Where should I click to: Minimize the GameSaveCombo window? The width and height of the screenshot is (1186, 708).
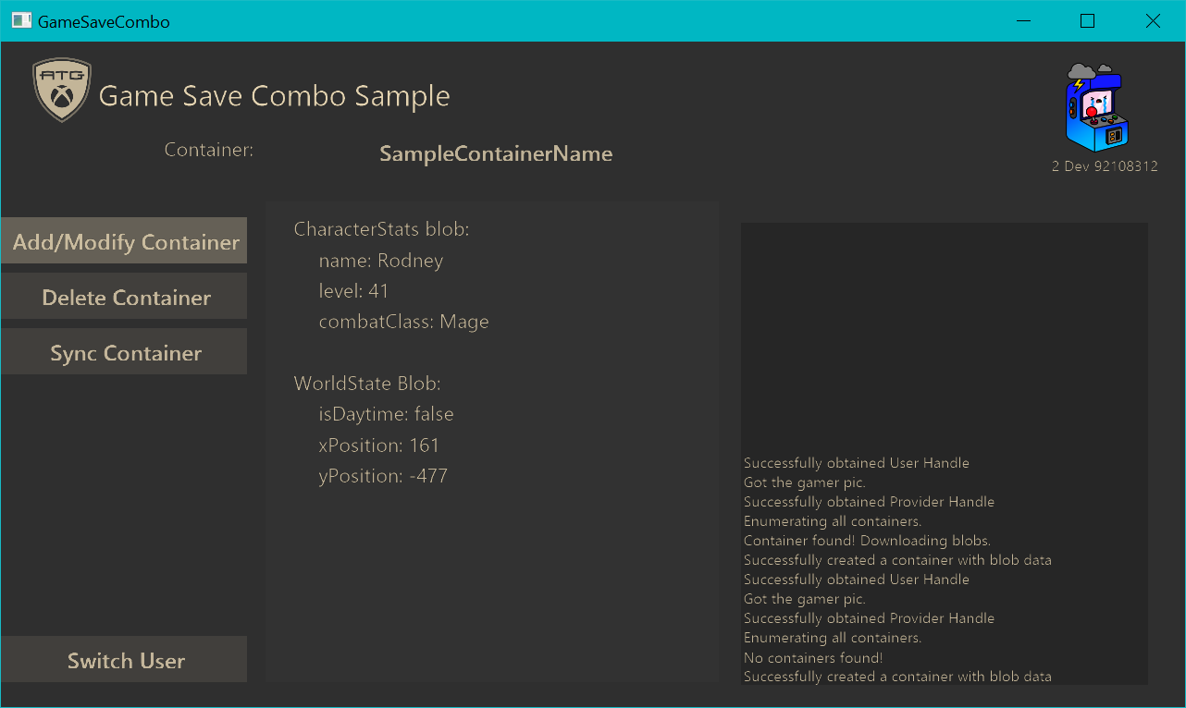pos(1022,21)
